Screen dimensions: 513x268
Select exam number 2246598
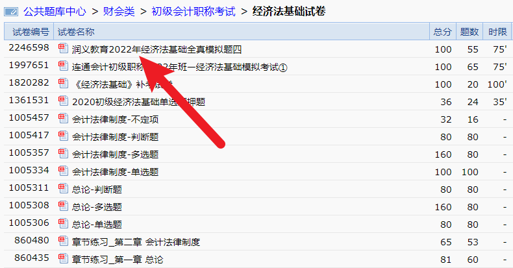point(29,48)
